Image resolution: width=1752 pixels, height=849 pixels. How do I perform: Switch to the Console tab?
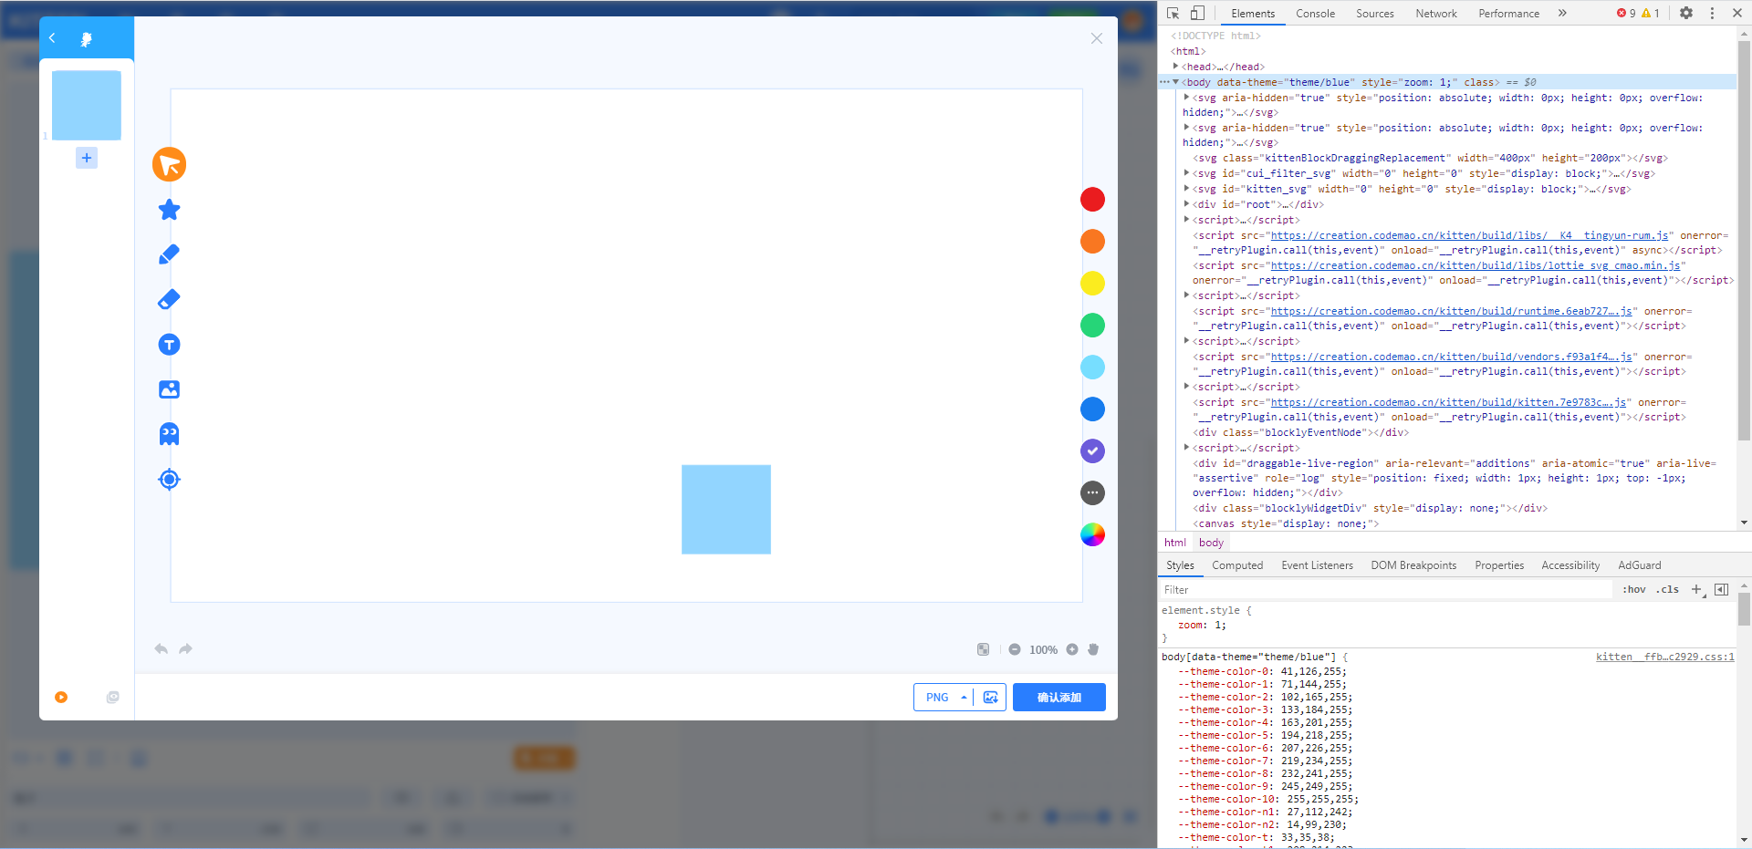[x=1315, y=14]
